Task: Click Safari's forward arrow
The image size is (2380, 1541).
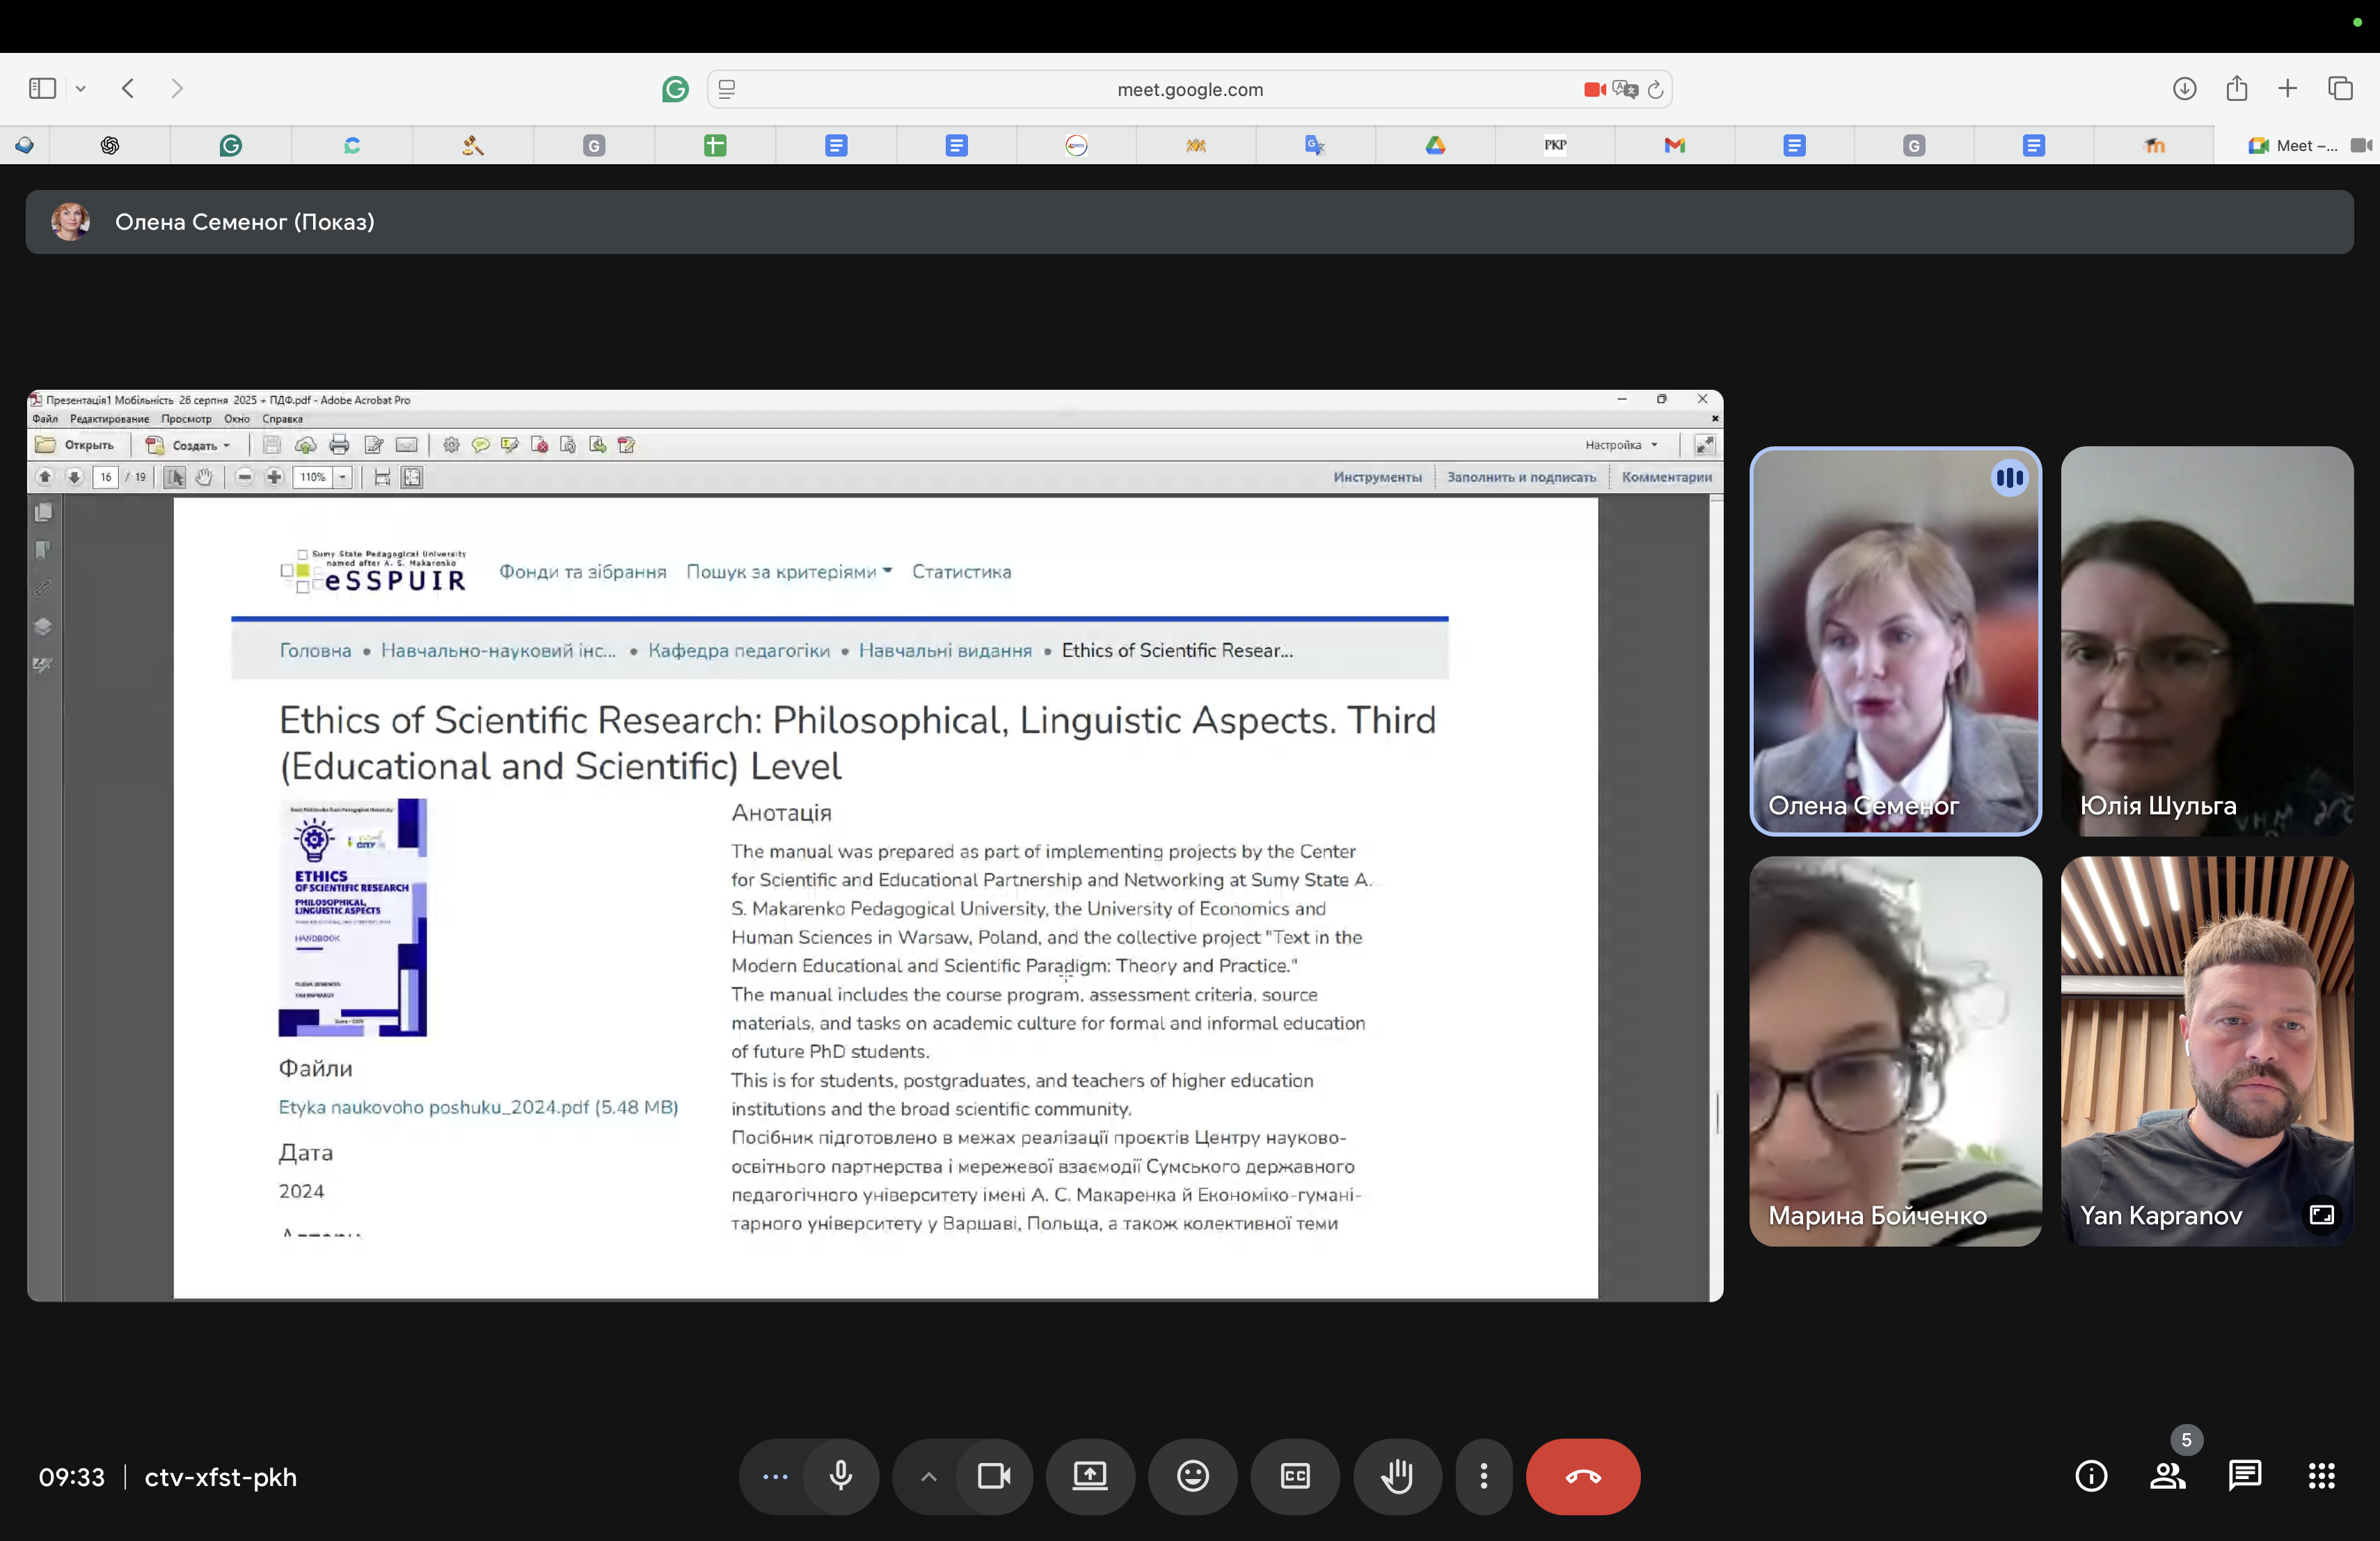Action: [177, 88]
